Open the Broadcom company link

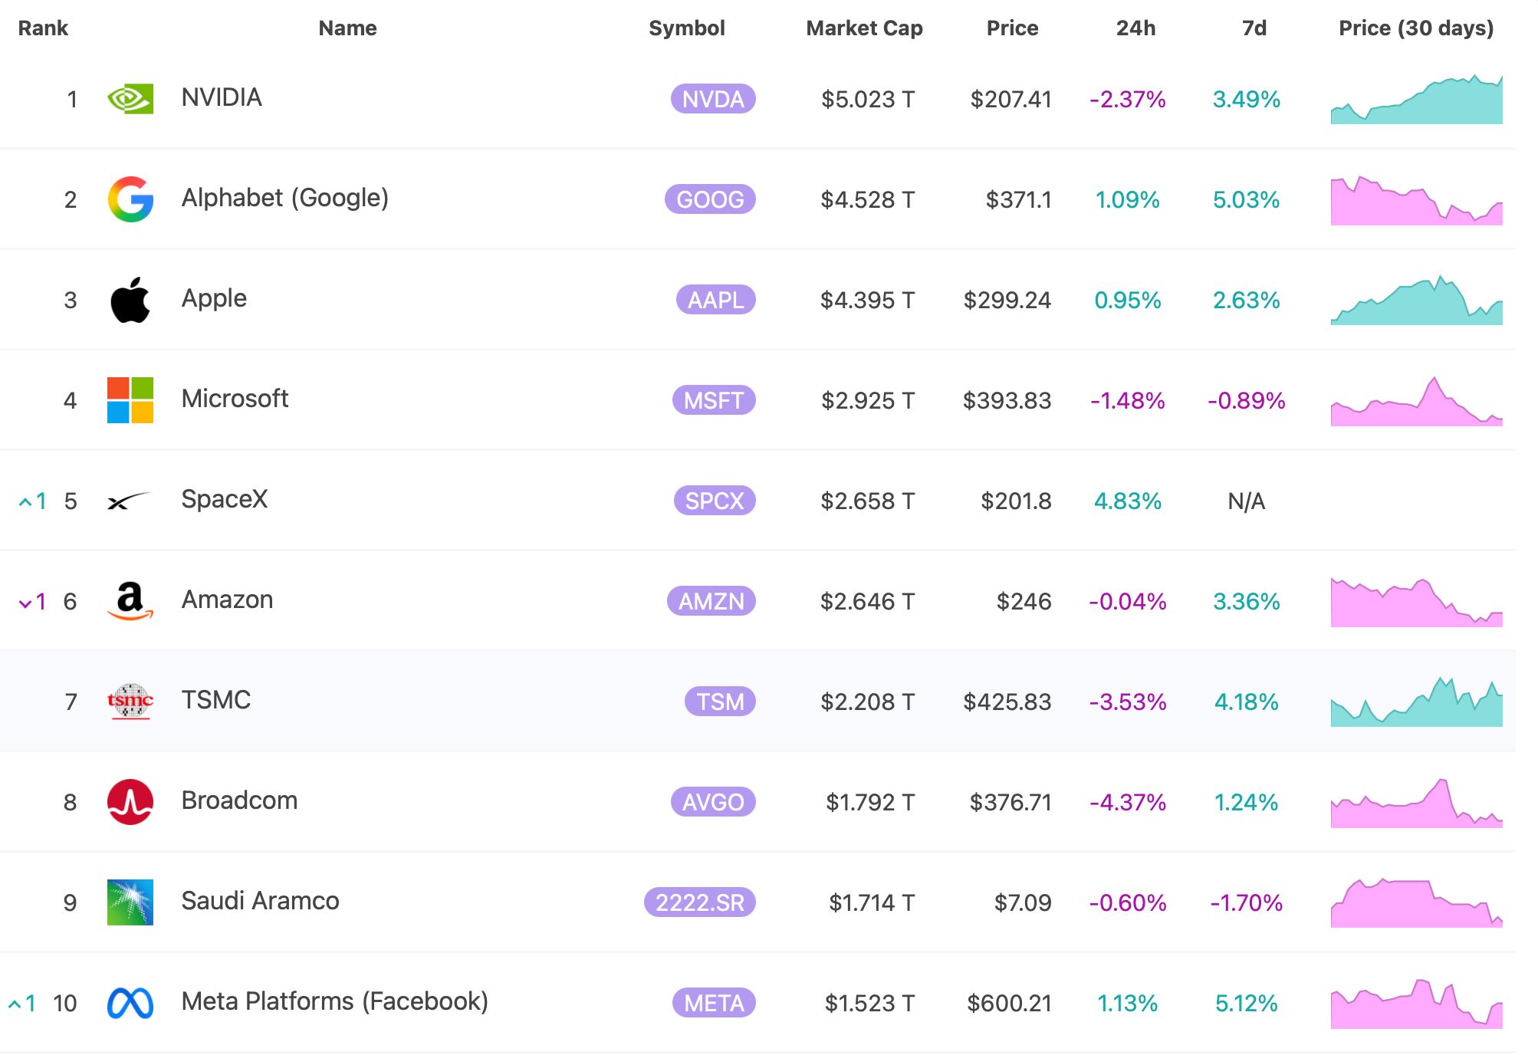pos(239,800)
